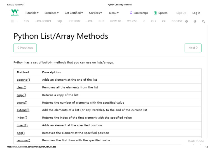Click the Previous button
Viewport: 215px width, 152px height.
point(25,48)
